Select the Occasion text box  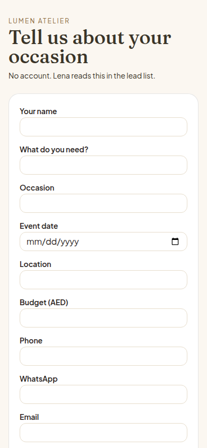pyautogui.click(x=103, y=203)
